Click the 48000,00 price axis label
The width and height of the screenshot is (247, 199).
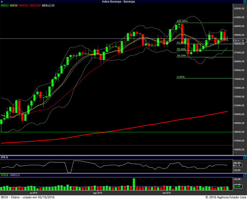point(239,132)
